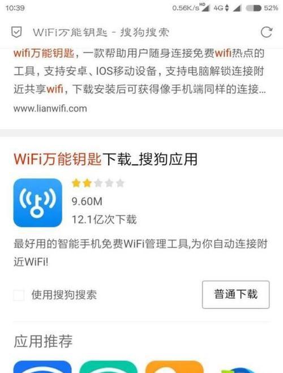Screen dimensions: 283x373
Task: Tap the green recommended app icon
Action: point(108,367)
